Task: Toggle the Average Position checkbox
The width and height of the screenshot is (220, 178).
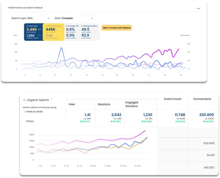Action: click(x=82, y=26)
